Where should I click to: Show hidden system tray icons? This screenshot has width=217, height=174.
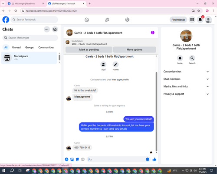click(x=183, y=171)
